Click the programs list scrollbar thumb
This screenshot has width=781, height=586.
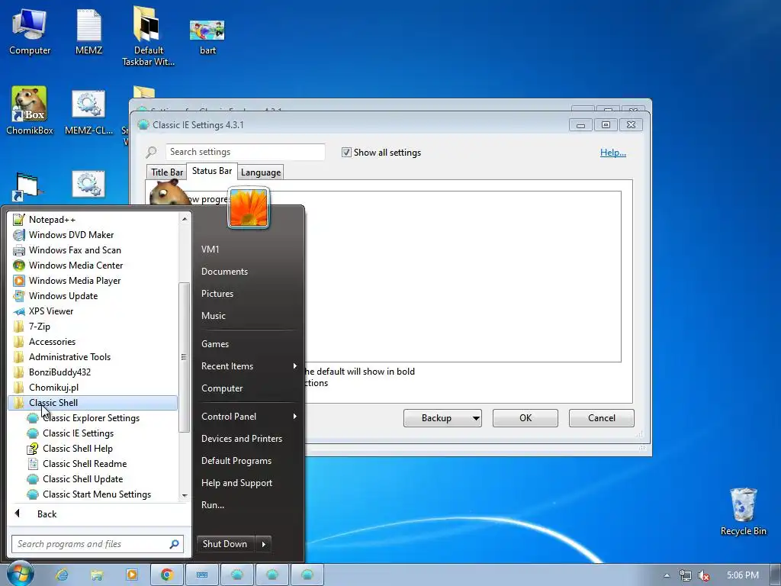click(184, 357)
